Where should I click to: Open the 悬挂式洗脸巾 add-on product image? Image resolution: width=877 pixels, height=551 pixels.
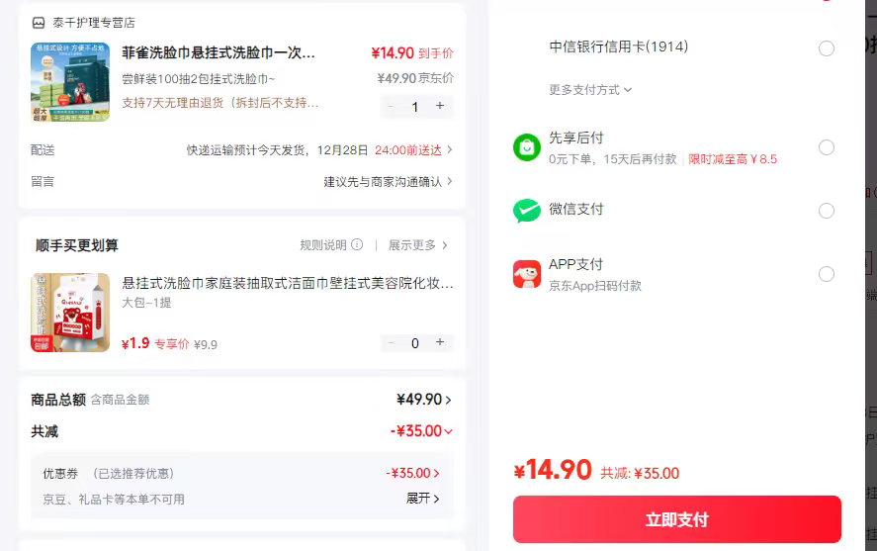[70, 313]
